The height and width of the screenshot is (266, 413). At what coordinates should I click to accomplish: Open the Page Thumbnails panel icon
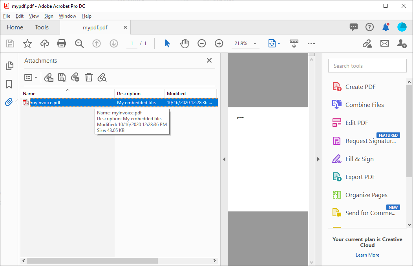9,66
